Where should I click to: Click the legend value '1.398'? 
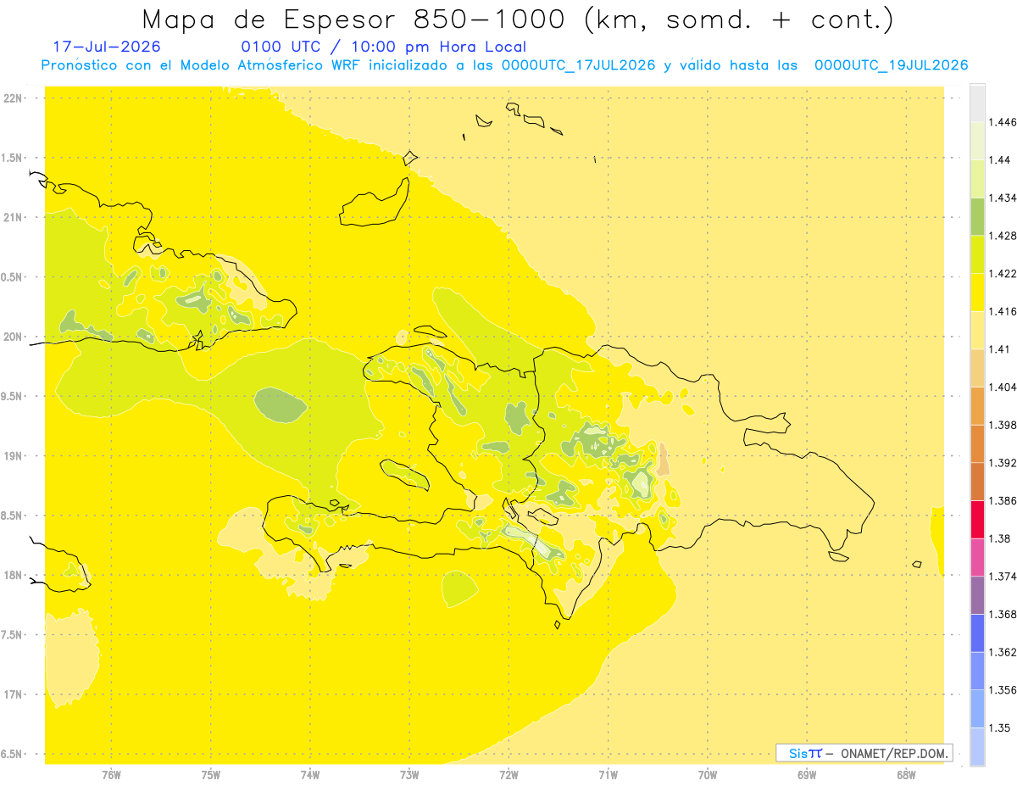pyautogui.click(x=1002, y=425)
